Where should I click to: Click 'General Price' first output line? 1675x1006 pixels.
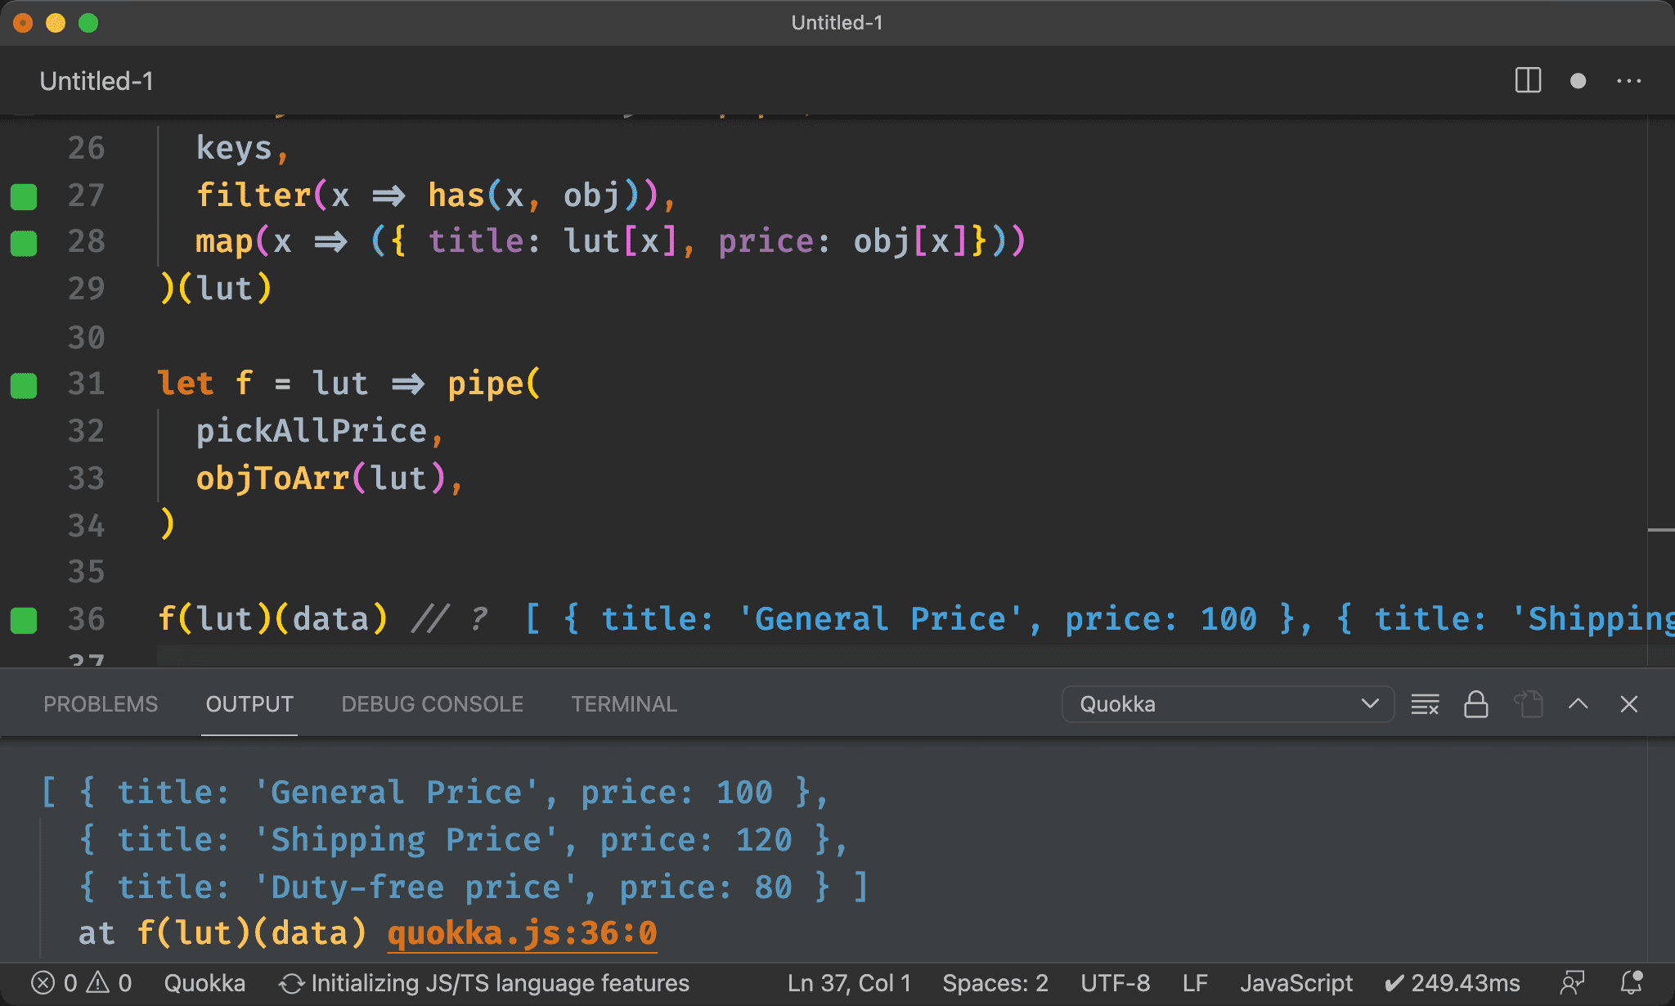397,793
